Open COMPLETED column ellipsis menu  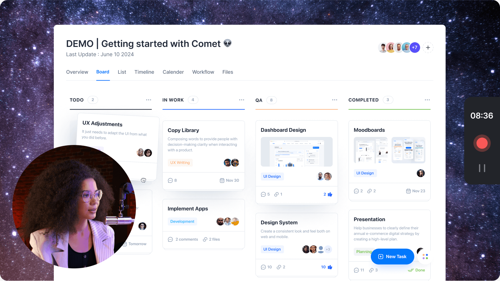[x=427, y=100]
